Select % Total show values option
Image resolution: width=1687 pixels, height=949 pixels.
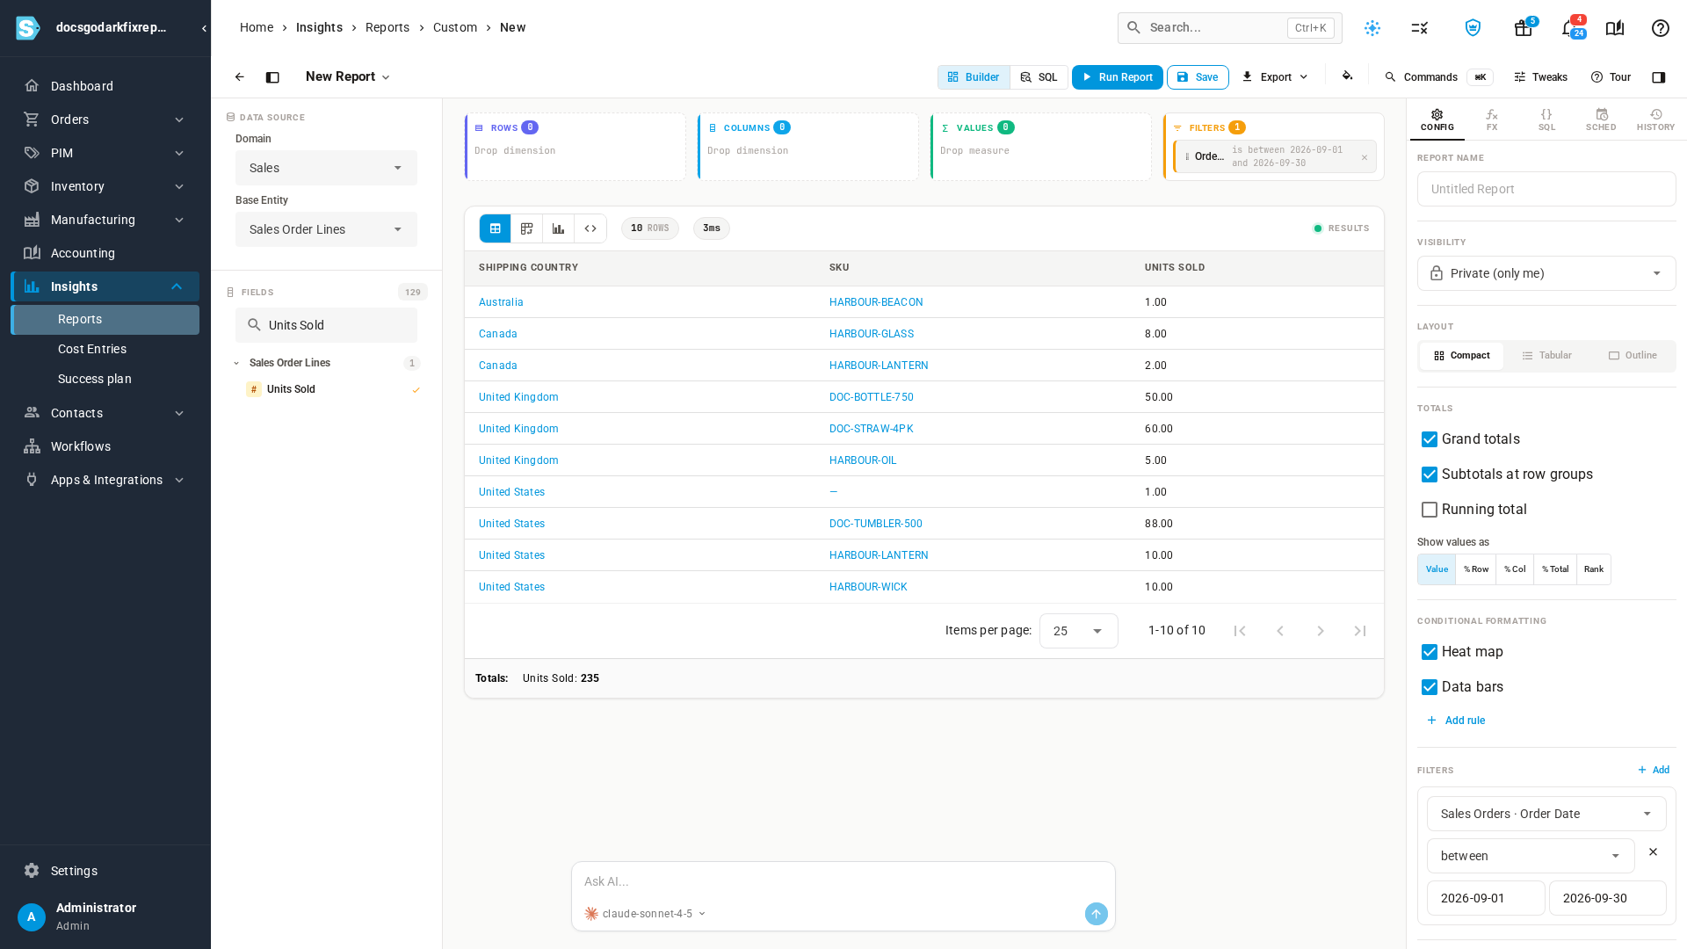click(x=1554, y=569)
